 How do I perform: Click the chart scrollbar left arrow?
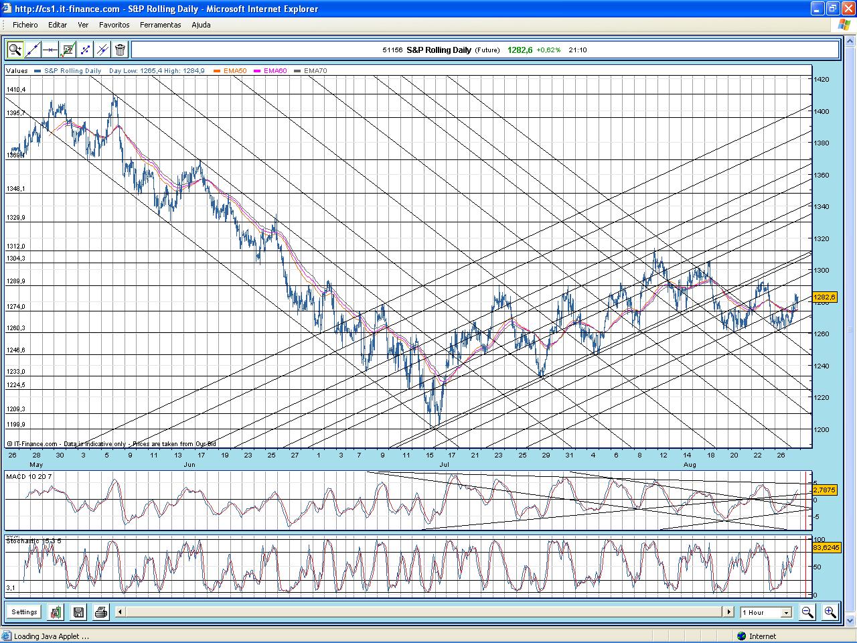click(120, 612)
